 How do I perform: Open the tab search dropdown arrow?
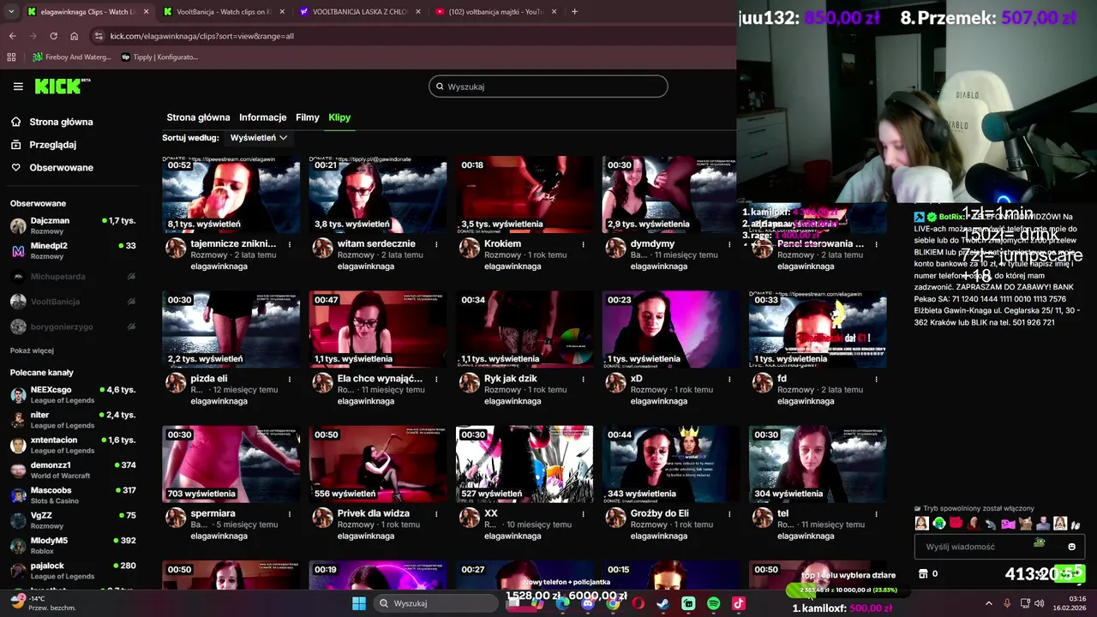tap(12, 12)
